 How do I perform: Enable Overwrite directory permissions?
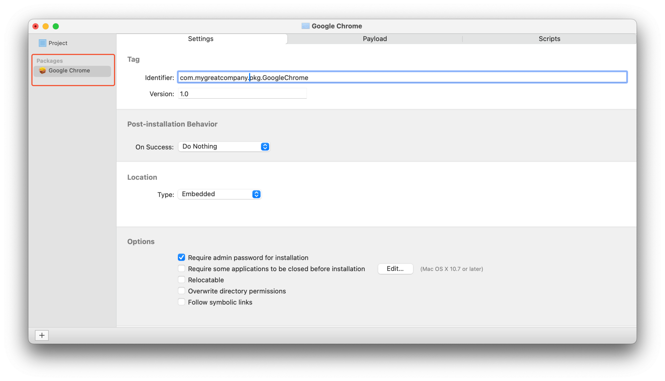click(x=182, y=291)
